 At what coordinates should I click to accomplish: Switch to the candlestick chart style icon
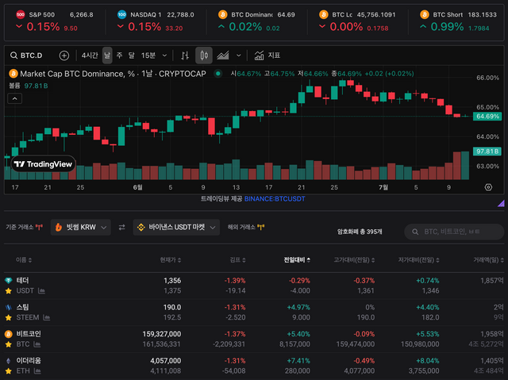click(x=204, y=56)
